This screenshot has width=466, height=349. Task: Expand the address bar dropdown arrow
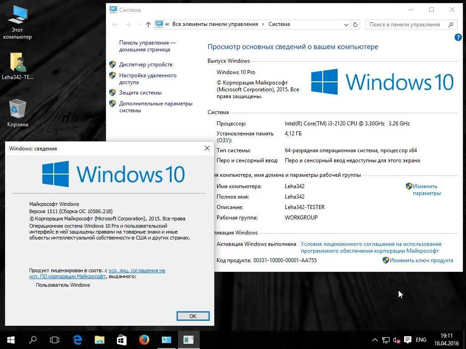click(345, 24)
